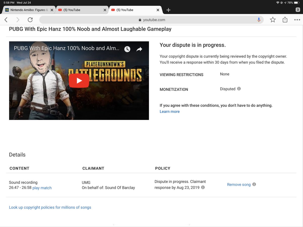This screenshot has width=303, height=227.
Task: Open info icon beside Remove song
Action: point(254,184)
